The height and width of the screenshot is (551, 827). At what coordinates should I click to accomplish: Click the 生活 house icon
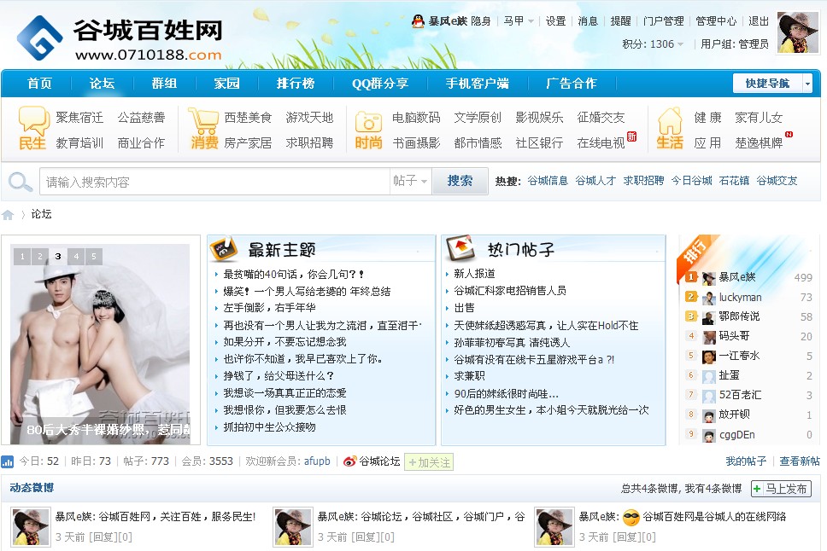(670, 120)
